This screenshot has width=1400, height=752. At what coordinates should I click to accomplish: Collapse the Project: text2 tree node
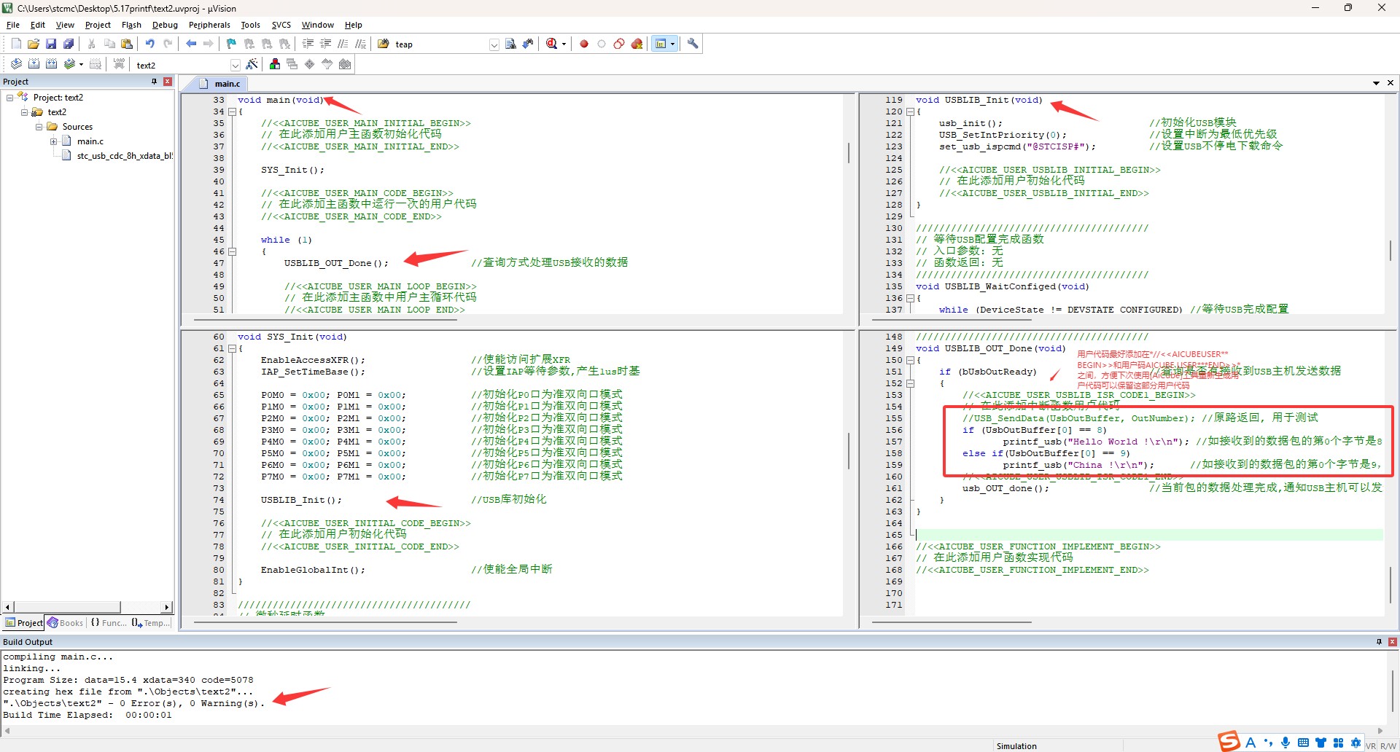10,98
